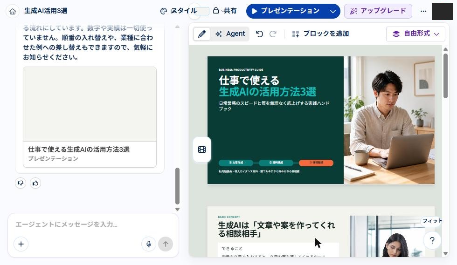Activate the microphone voice input
This screenshot has width=457, height=265.
tap(149, 244)
